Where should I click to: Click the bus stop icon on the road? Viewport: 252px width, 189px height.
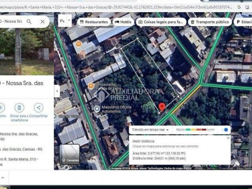[x=215, y=38]
